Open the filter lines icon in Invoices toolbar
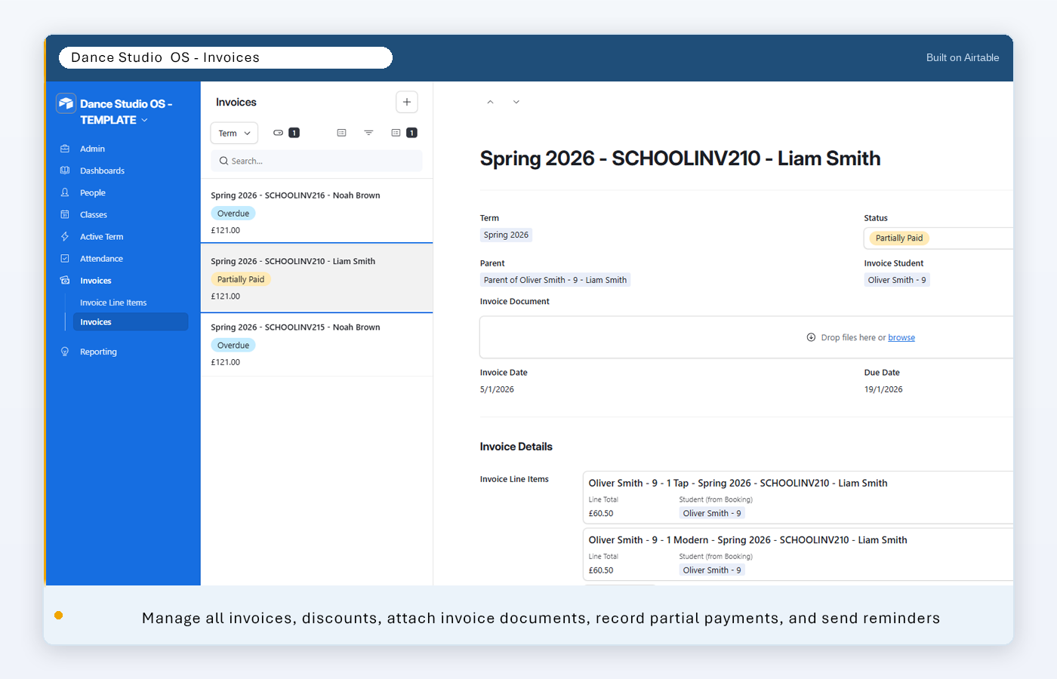 click(x=368, y=133)
